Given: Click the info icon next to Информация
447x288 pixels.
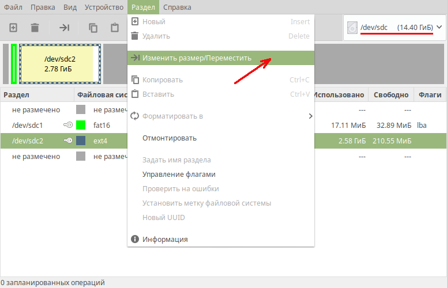Looking at the screenshot, I should pyautogui.click(x=134, y=239).
